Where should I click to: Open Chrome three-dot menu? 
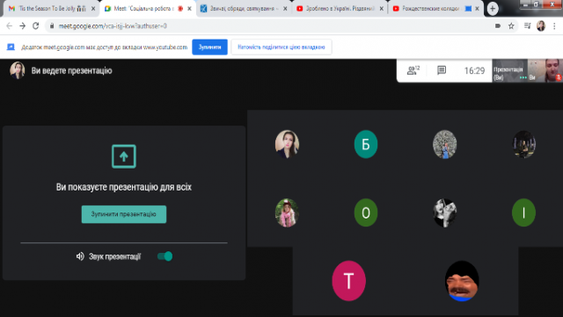tap(554, 25)
